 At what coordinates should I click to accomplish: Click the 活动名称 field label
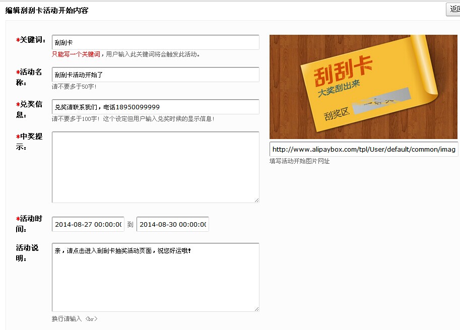click(29, 77)
